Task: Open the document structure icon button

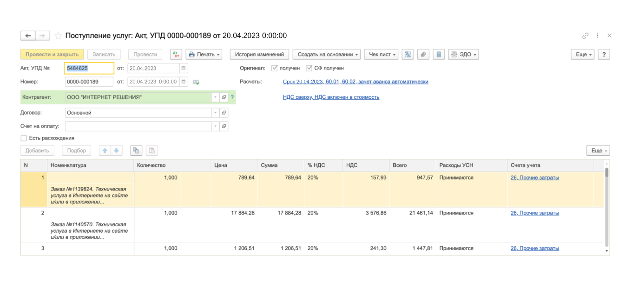Action: tap(408, 54)
